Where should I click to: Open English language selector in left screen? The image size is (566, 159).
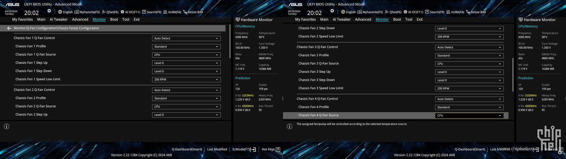tap(65, 12)
